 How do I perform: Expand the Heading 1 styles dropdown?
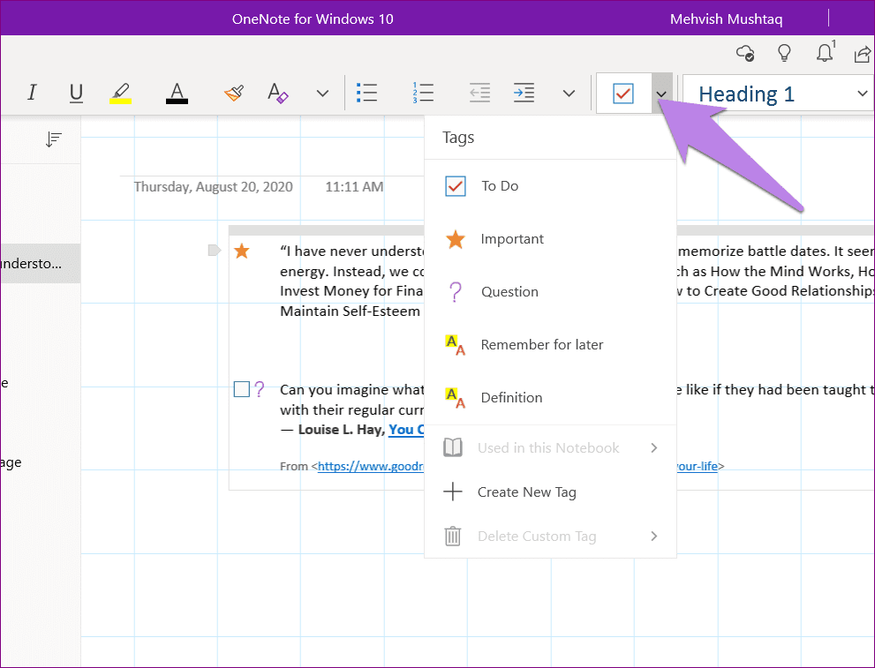[863, 94]
